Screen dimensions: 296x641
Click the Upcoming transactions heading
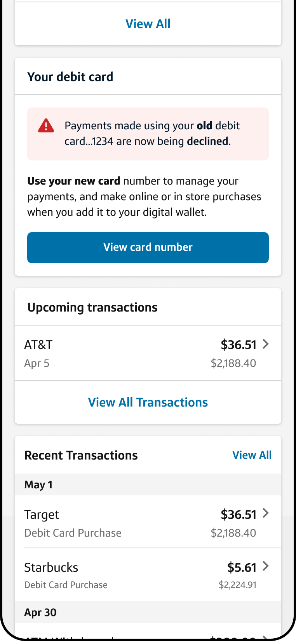(x=92, y=307)
